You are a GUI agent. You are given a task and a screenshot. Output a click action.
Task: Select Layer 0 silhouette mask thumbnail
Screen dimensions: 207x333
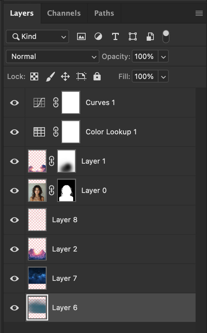click(67, 190)
